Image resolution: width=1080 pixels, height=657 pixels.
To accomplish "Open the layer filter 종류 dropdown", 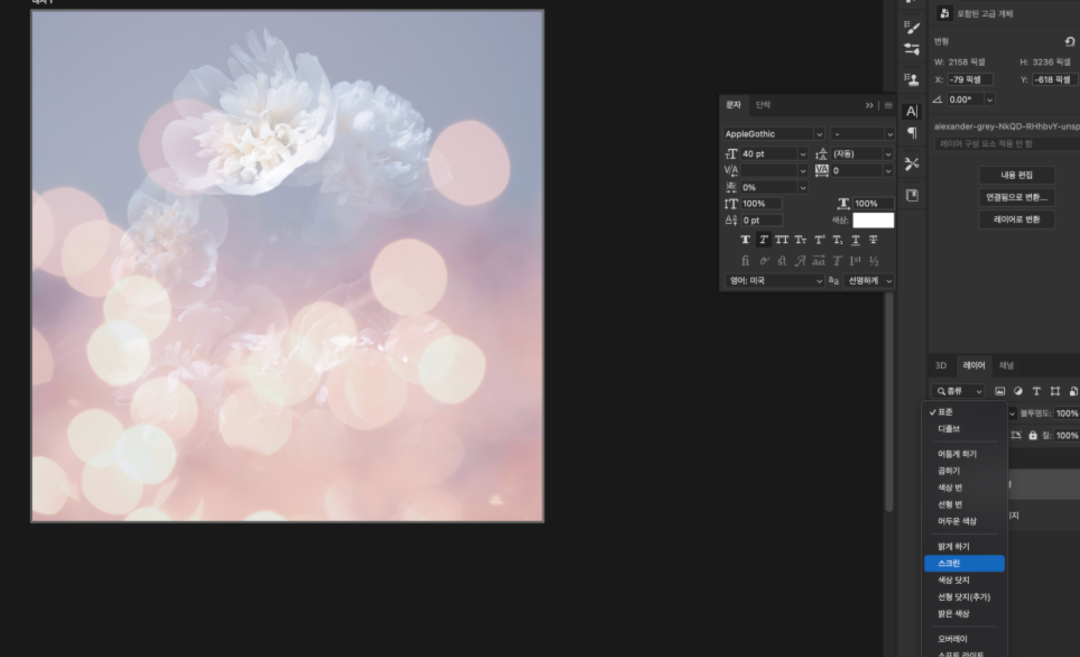I will pos(958,391).
